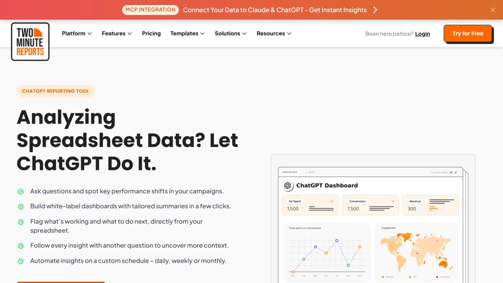Viewport: 503px width, 283px height.
Task: Click the banner's right arrow chevron
Action: point(375,10)
